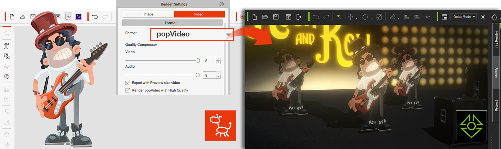This screenshot has width=501, height=149.
Task: Toggle the preview eye icon in dark toolbar
Action: click(288, 17)
